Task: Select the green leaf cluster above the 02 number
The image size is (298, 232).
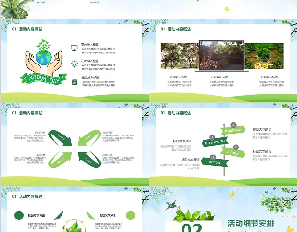Action: pyautogui.click(x=194, y=215)
